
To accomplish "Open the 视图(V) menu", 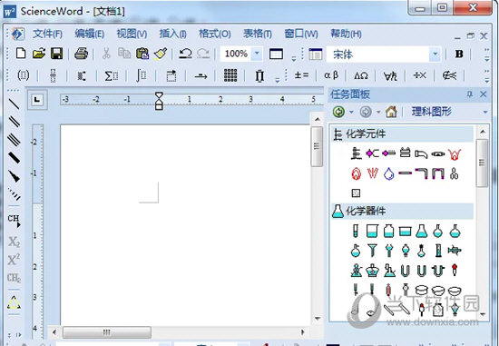I will pyautogui.click(x=132, y=34).
